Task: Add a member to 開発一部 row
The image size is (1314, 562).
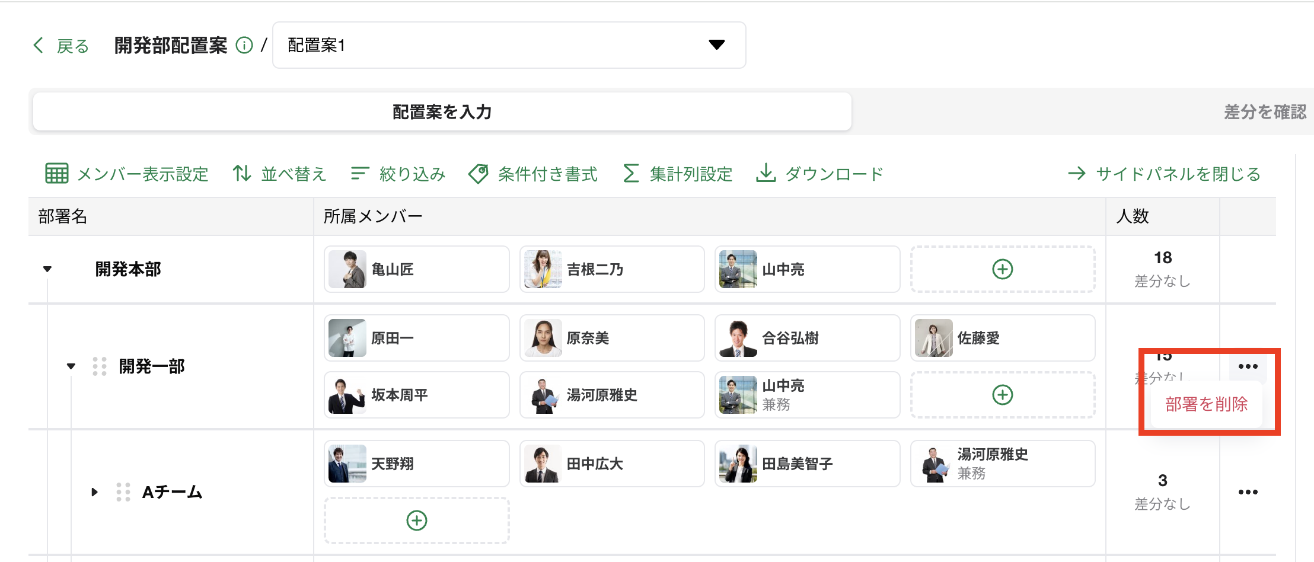Action: pyautogui.click(x=1002, y=395)
